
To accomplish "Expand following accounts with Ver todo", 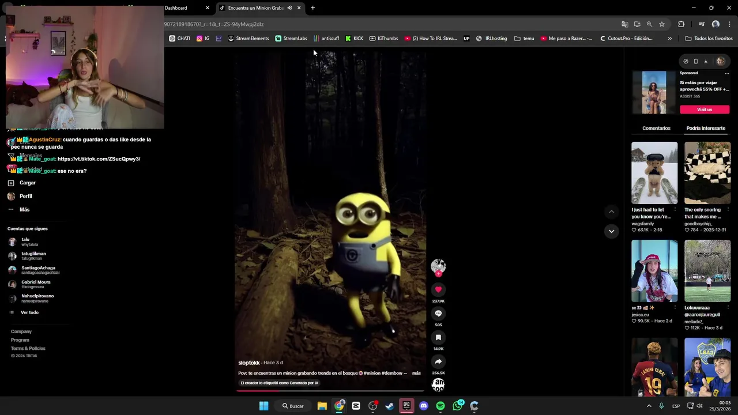I will point(29,312).
